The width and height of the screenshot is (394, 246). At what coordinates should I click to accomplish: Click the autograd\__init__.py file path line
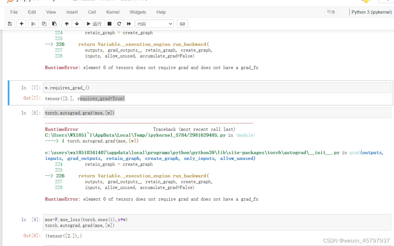[x=192, y=152]
